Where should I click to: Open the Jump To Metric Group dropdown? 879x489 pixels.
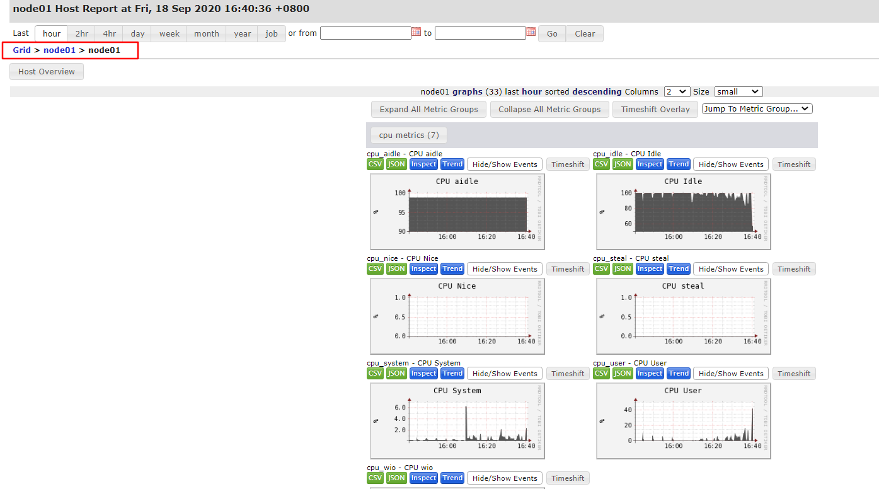(x=757, y=109)
